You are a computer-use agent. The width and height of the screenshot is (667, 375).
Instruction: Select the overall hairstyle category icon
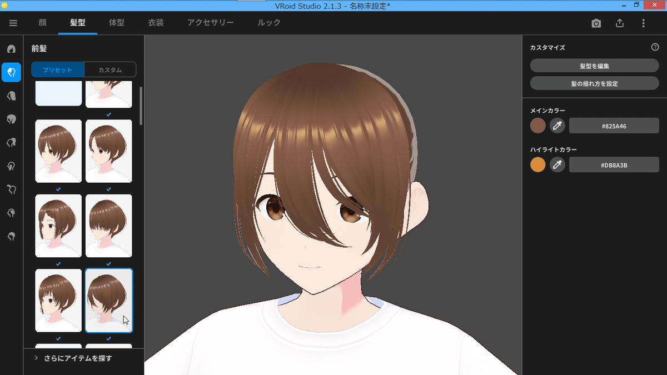click(x=11, y=49)
